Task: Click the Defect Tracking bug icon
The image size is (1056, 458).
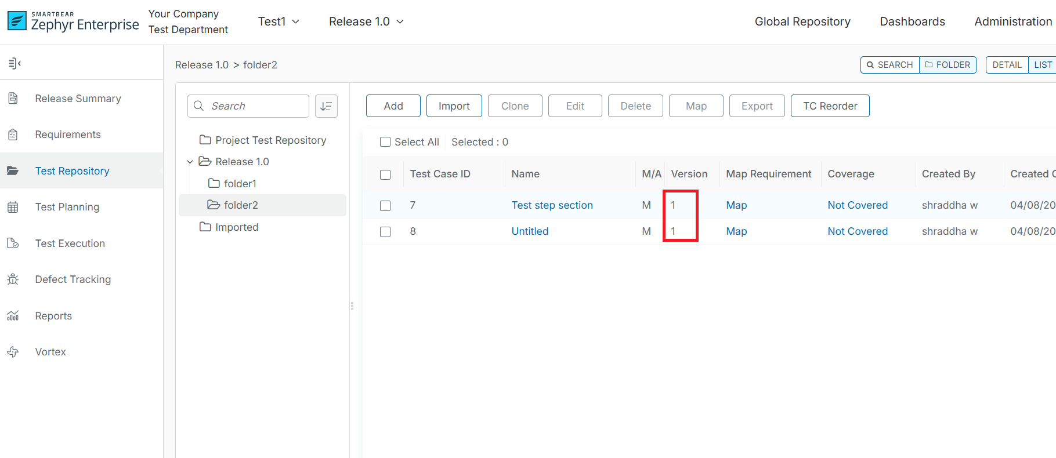Action: (13, 279)
